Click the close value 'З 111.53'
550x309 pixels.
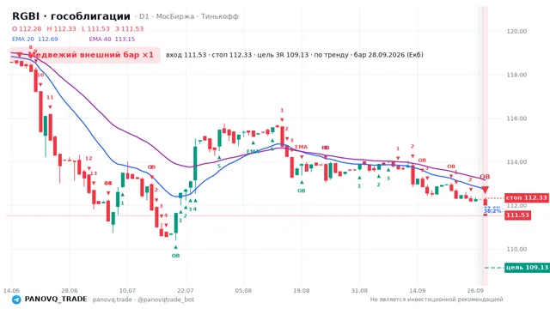pos(130,28)
